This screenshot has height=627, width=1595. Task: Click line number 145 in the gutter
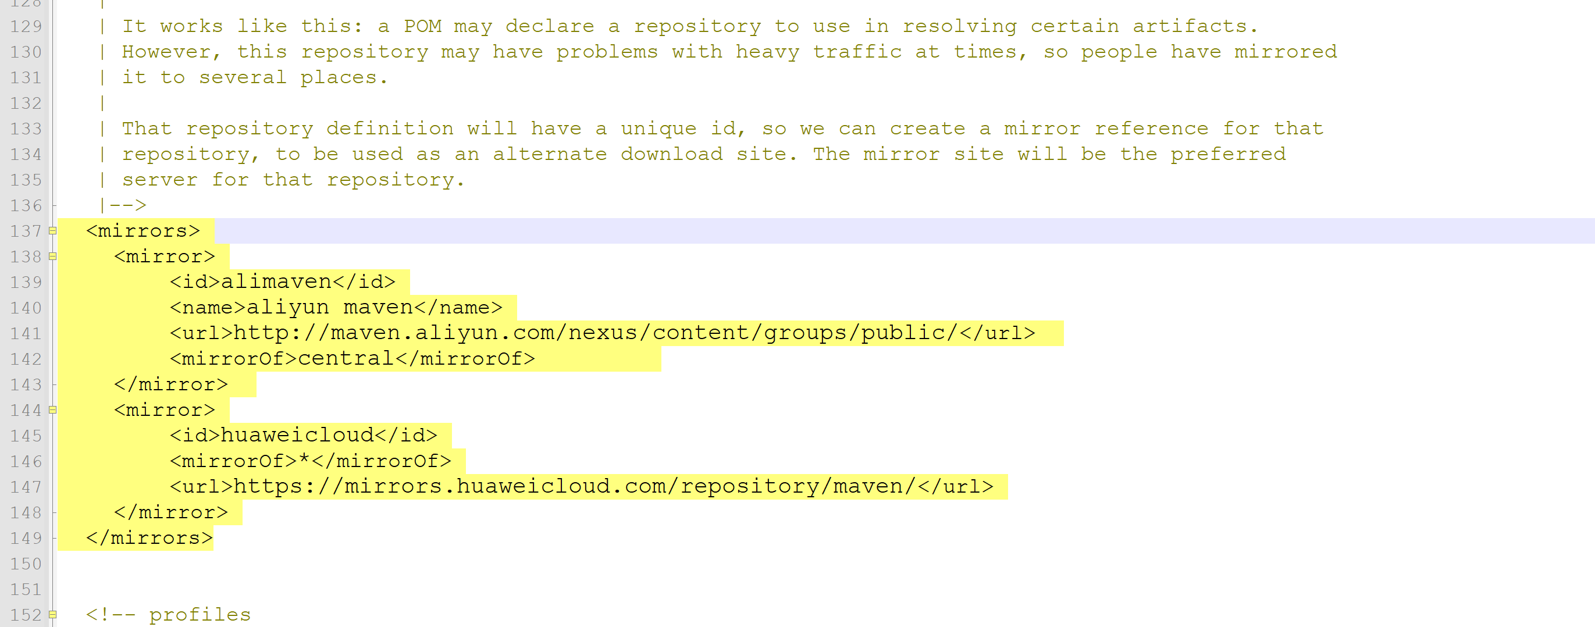coord(25,435)
